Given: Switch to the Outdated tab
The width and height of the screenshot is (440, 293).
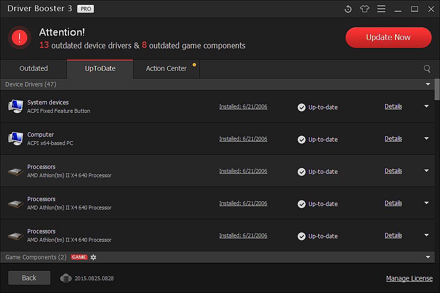Looking at the screenshot, I should click(34, 68).
